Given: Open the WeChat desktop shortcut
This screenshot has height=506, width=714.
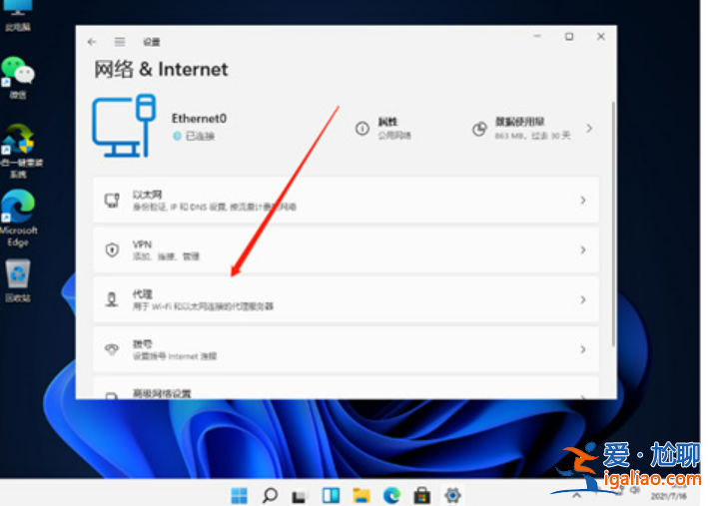Looking at the screenshot, I should [x=18, y=78].
